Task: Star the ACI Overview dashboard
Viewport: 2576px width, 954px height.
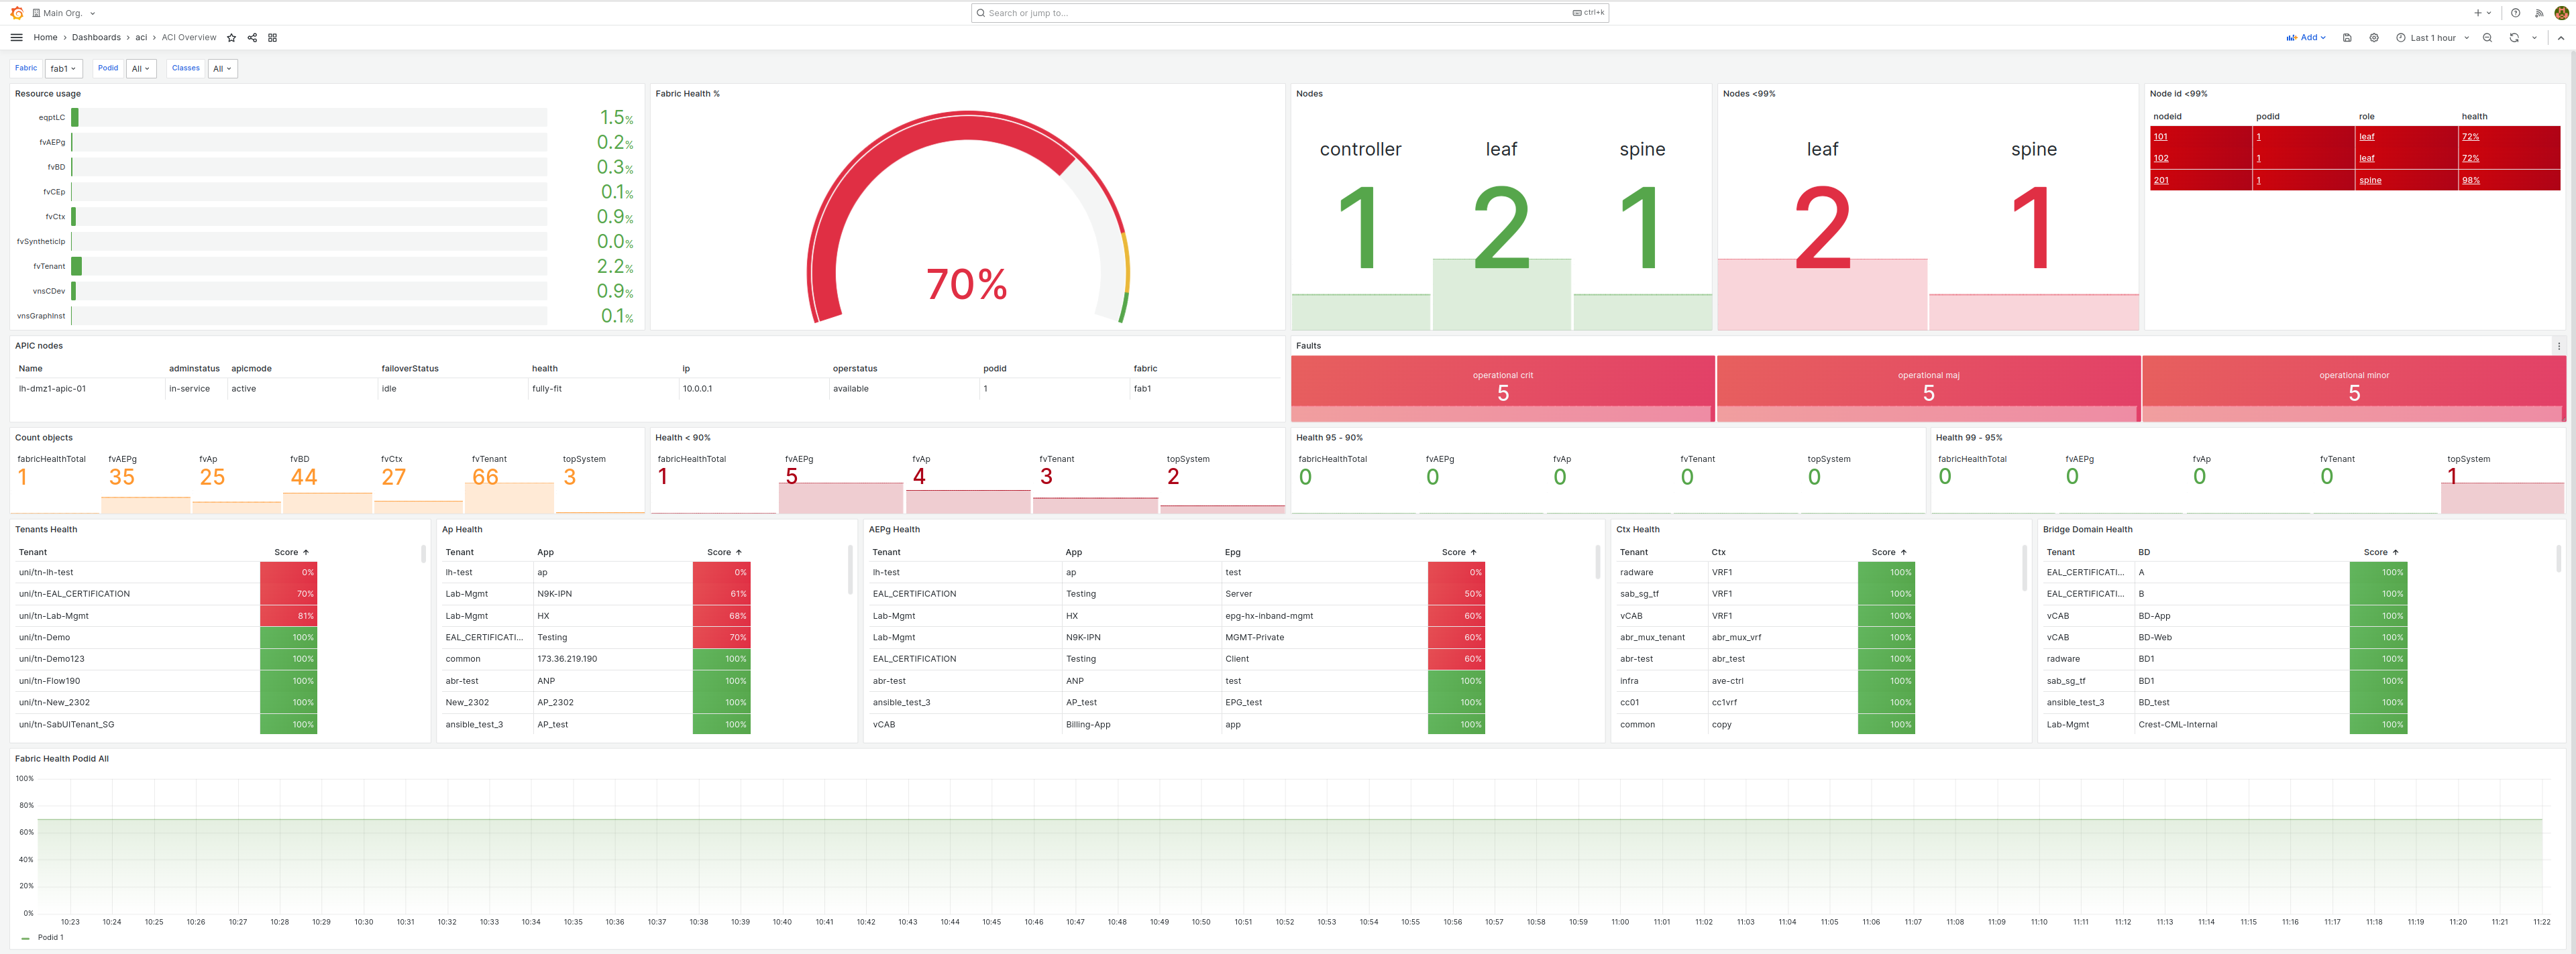Action: 232,38
